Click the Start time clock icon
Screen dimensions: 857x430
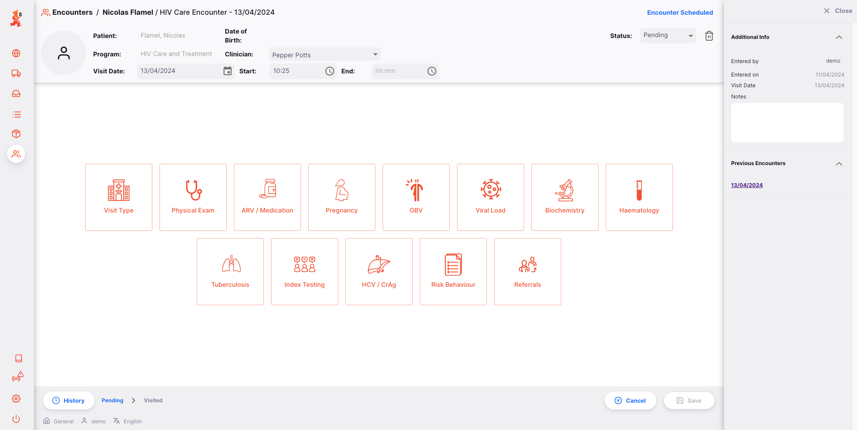(x=330, y=71)
